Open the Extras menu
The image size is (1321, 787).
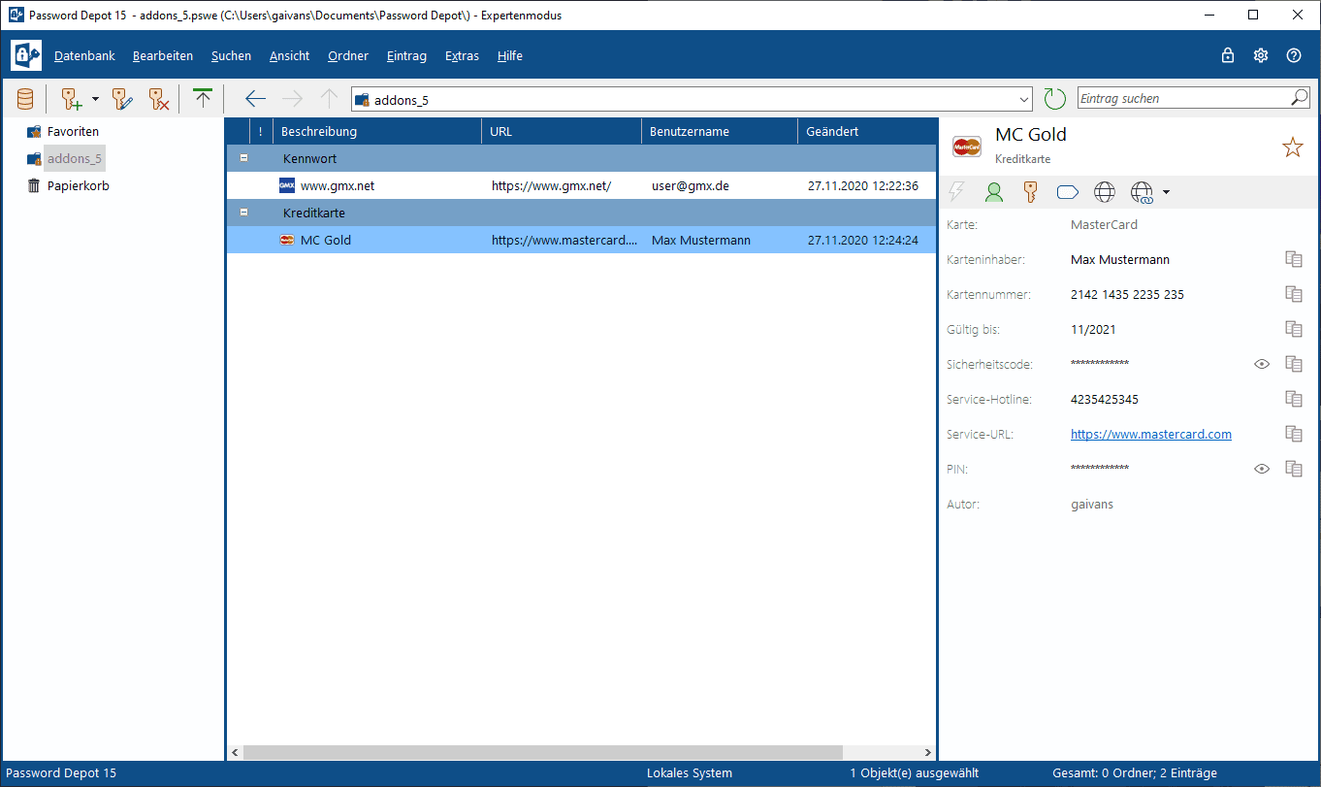[462, 56]
